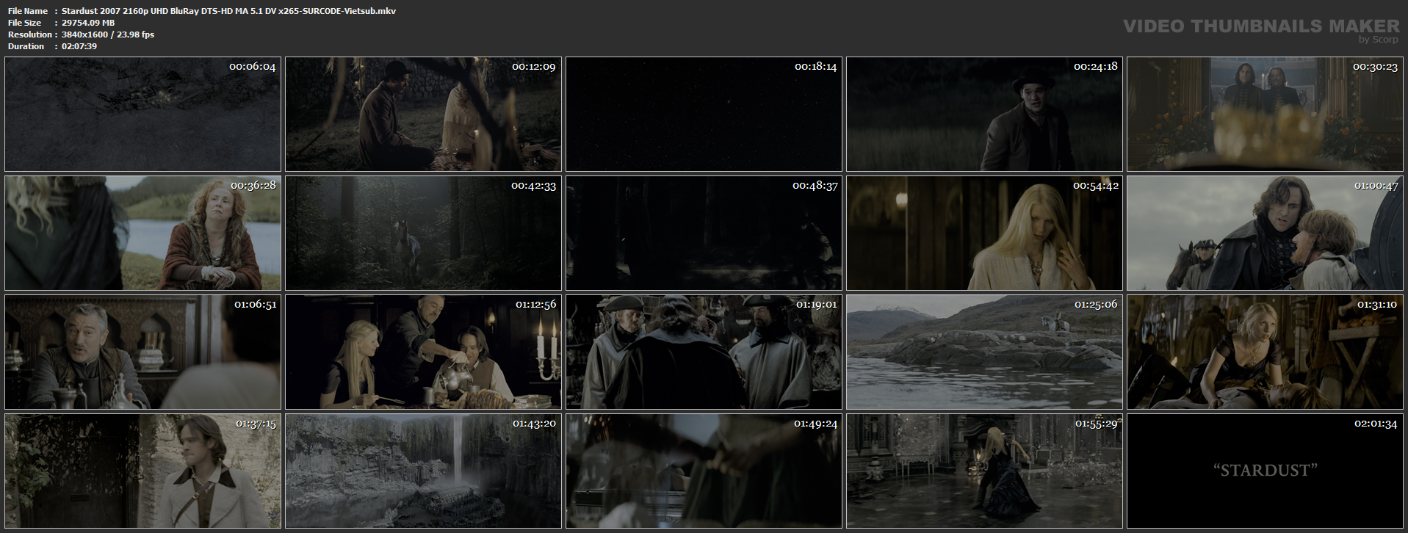
Task: Click the rocky shoreline thumbnail at 01:25:06
Action: click(x=985, y=352)
